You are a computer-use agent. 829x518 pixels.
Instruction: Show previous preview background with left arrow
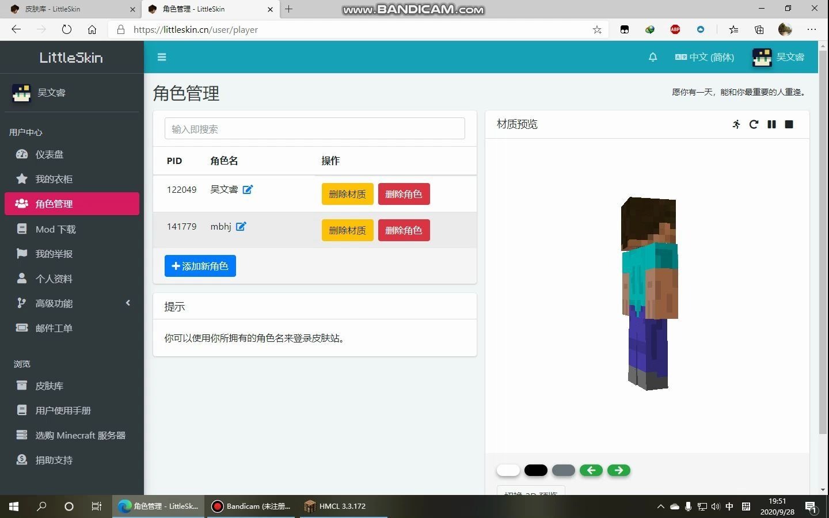click(x=591, y=470)
